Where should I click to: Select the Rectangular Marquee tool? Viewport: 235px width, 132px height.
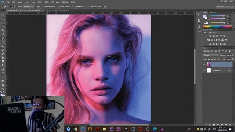pos(3,19)
